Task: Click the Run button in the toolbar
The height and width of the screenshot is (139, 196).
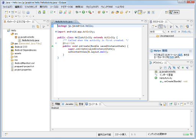Action: tap(83, 12)
